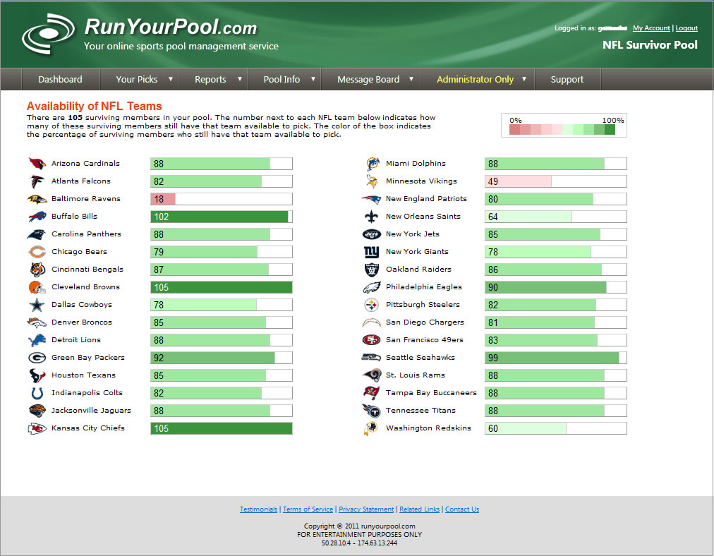Go to the Dashboard tab
This screenshot has height=556, width=714.
point(60,80)
